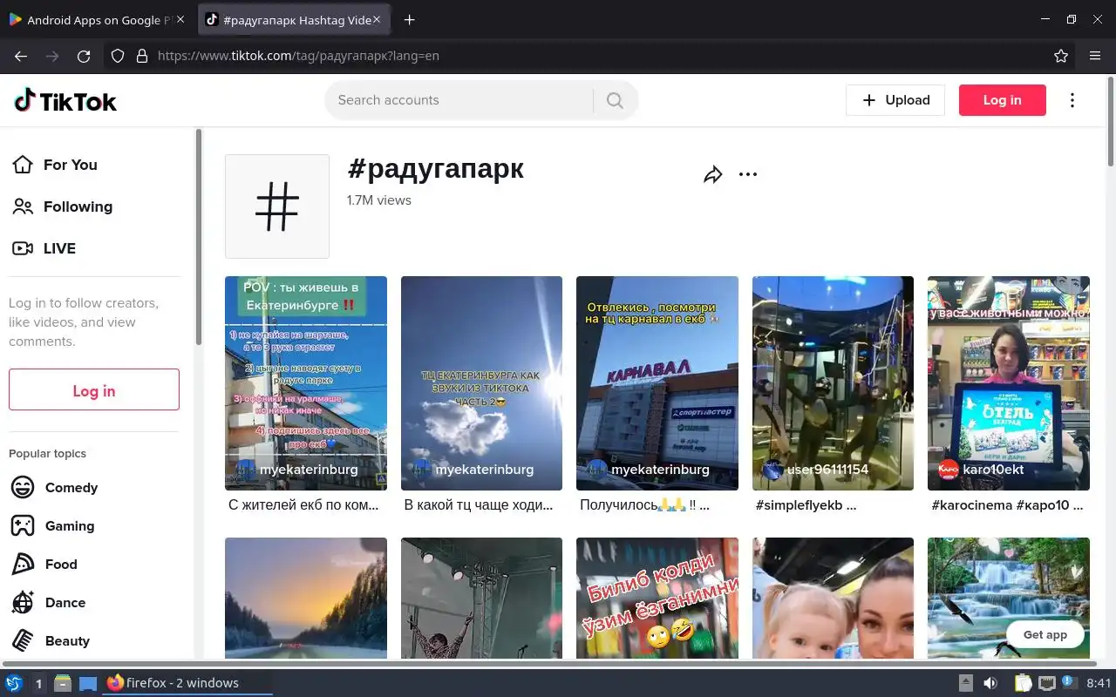This screenshot has width=1116, height=697.
Task: Click the search magnifier icon
Action: click(615, 100)
